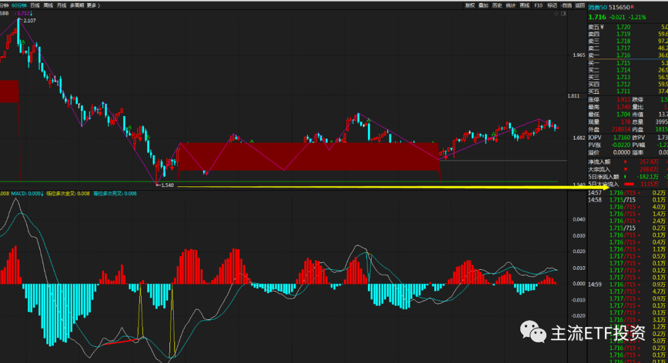Image resolution: width=668 pixels, height=363 pixels.
Task: Click the 14:59 timestamp in trade list
Action: pos(595,285)
